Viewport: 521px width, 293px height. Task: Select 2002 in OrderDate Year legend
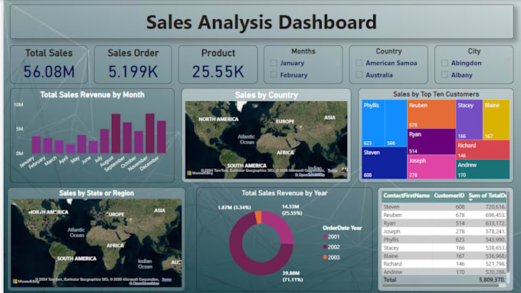point(331,247)
